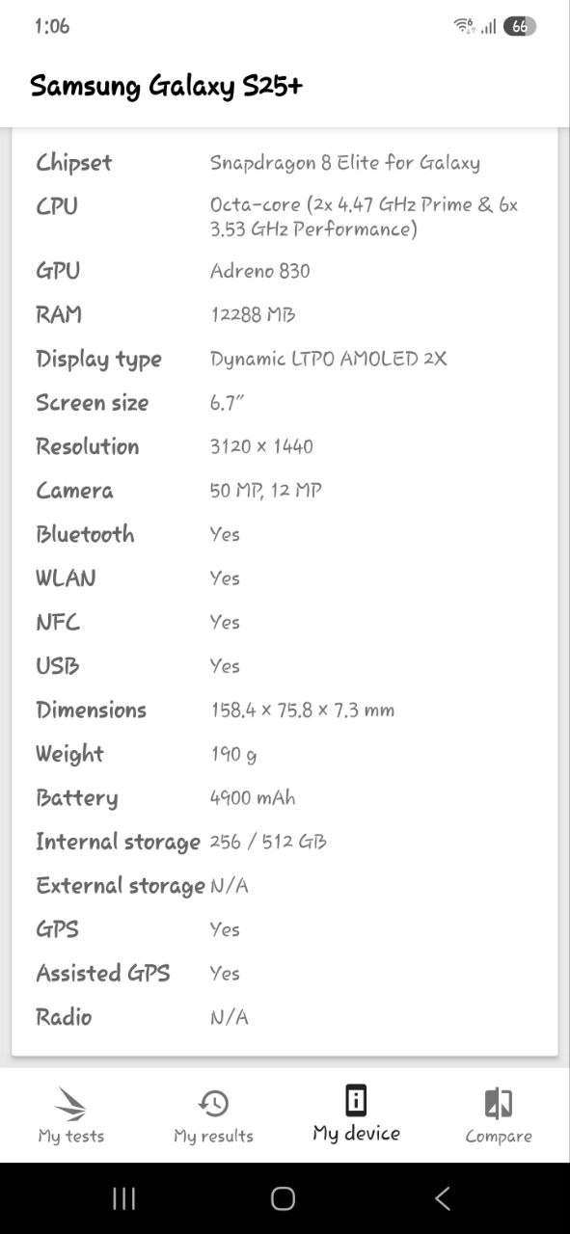The height and width of the screenshot is (1234, 570).
Task: Tap the clock time in status bar
Action: pos(52,26)
